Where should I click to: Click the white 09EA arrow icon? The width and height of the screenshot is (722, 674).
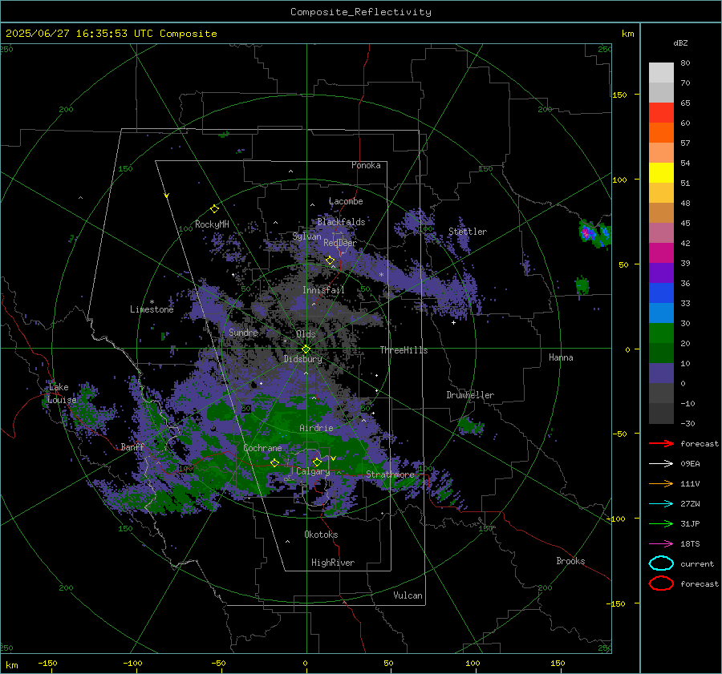(661, 464)
